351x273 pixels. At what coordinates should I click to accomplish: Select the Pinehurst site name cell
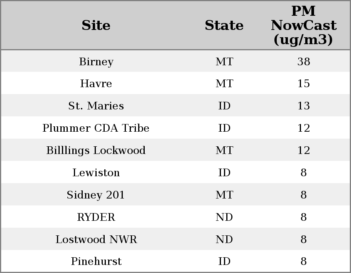96,261
